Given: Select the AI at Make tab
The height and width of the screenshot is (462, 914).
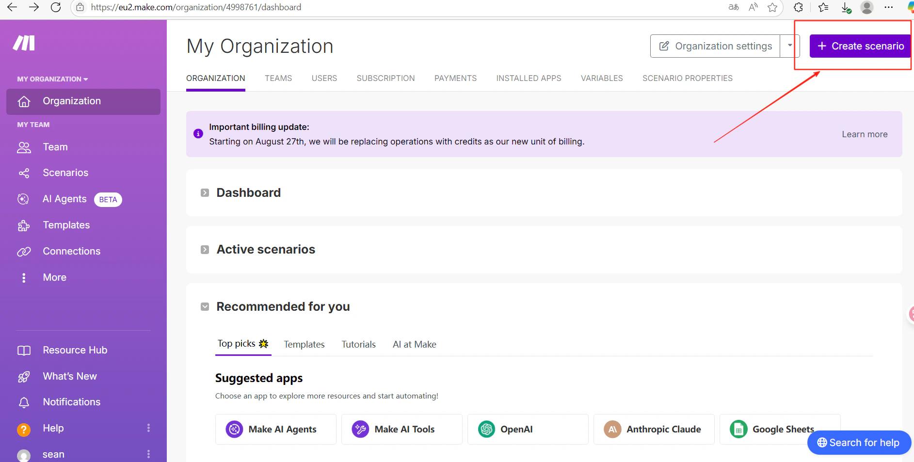Looking at the screenshot, I should click(x=414, y=344).
